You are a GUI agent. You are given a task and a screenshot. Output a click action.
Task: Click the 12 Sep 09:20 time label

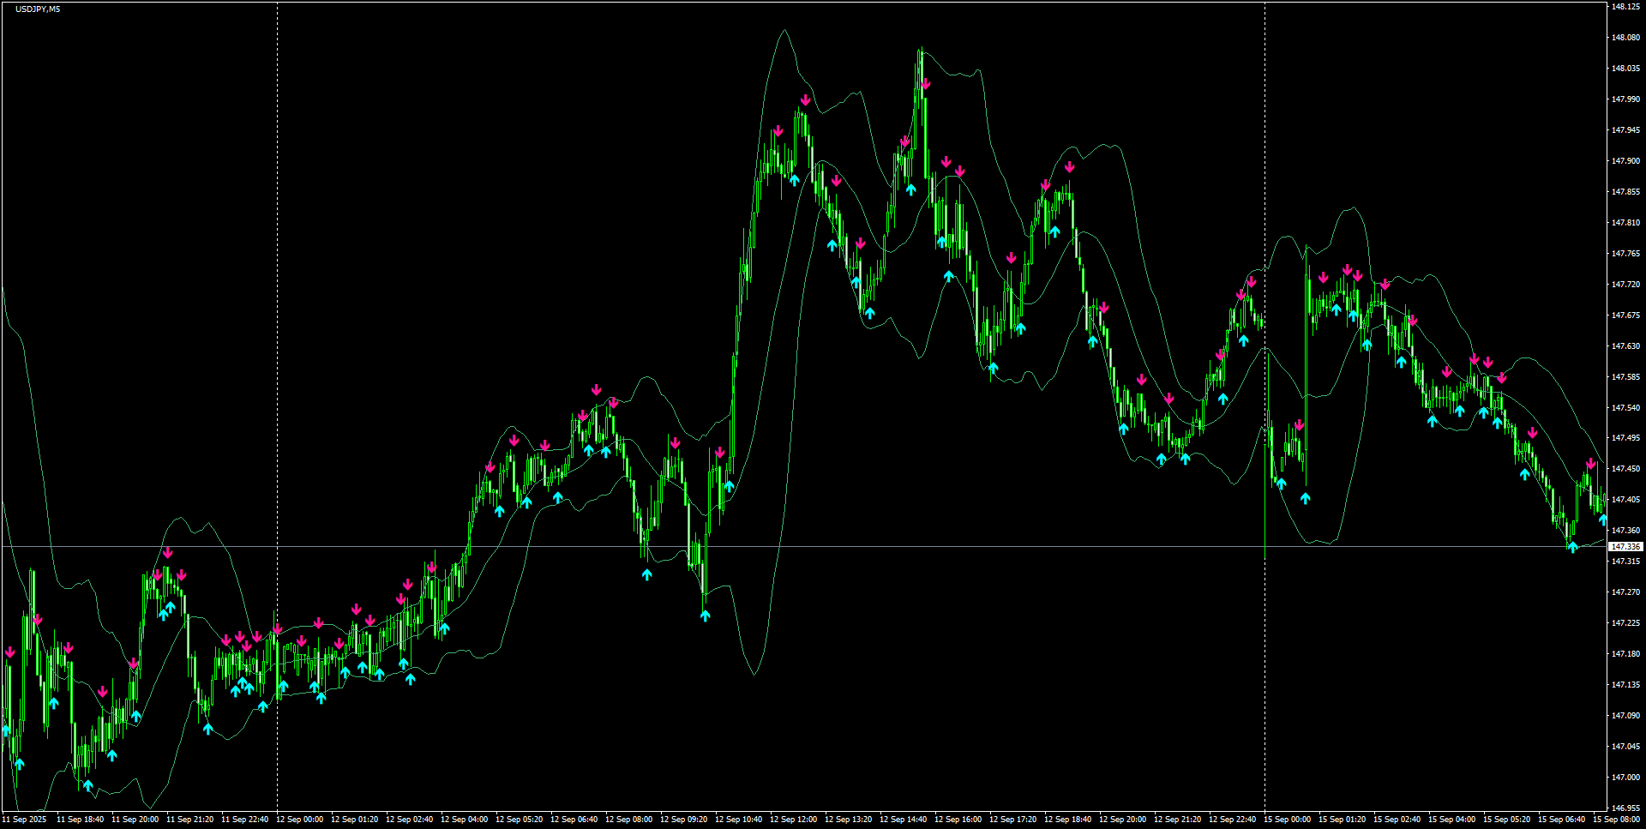[683, 820]
